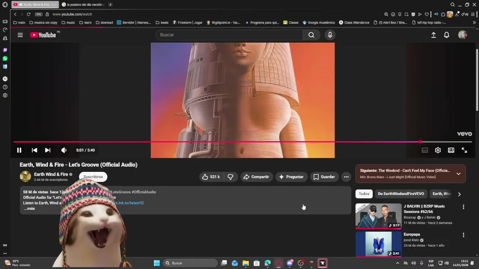Open the Earth, Wind & Fire channel name
This screenshot has height=269, width=479.
click(x=51, y=174)
